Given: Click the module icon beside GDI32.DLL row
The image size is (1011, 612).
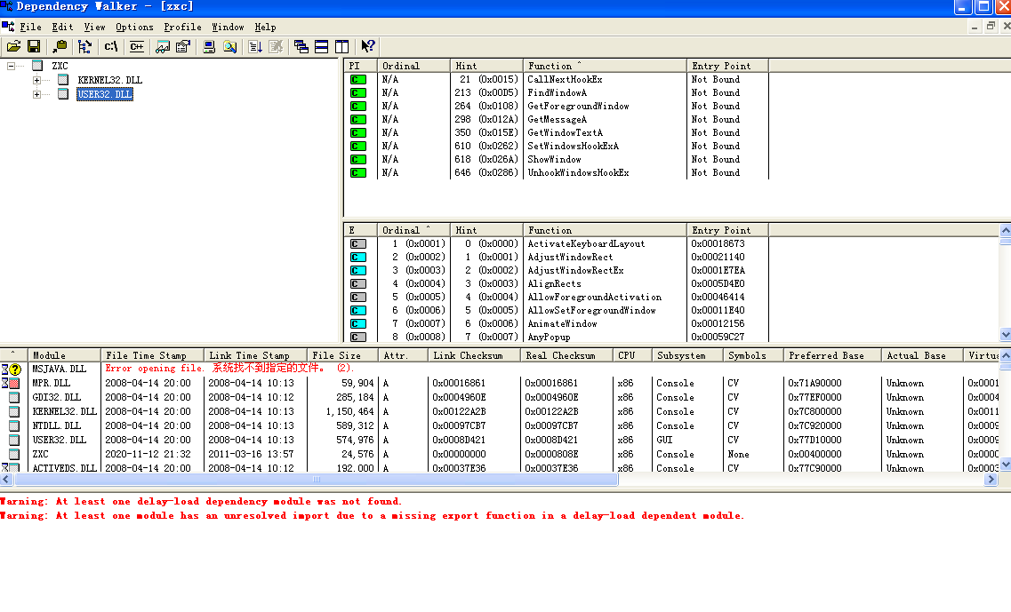Looking at the screenshot, I should pos(13,397).
